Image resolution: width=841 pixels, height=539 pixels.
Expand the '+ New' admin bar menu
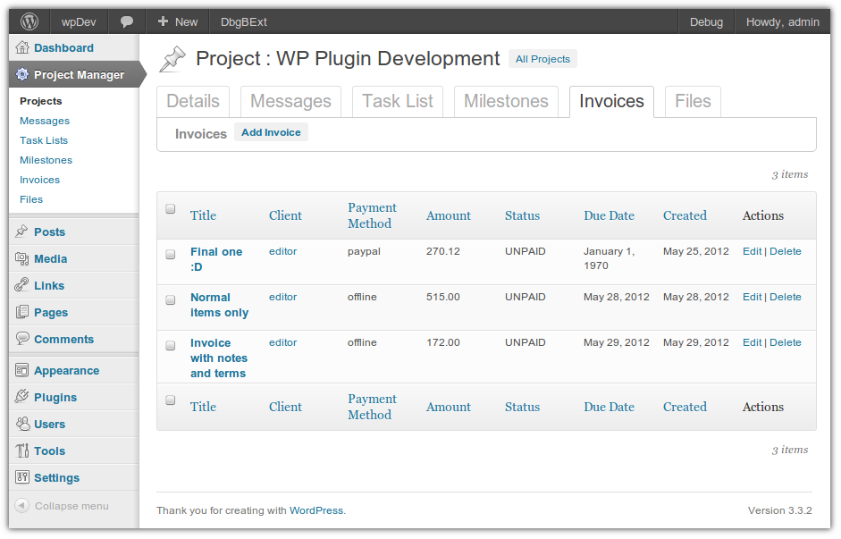tap(177, 21)
